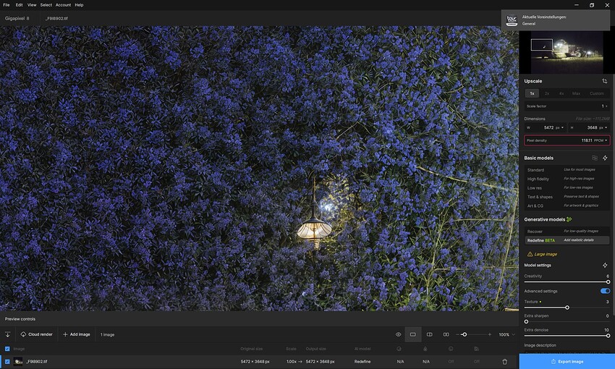Click the lightning icon beside Model settings

coord(605,266)
